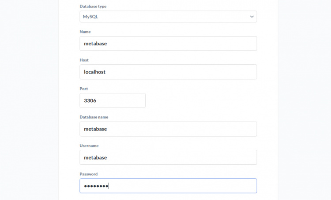The height and width of the screenshot is (200, 331).
Task: Click the "3306" value in Port
Action: pyautogui.click(x=90, y=100)
